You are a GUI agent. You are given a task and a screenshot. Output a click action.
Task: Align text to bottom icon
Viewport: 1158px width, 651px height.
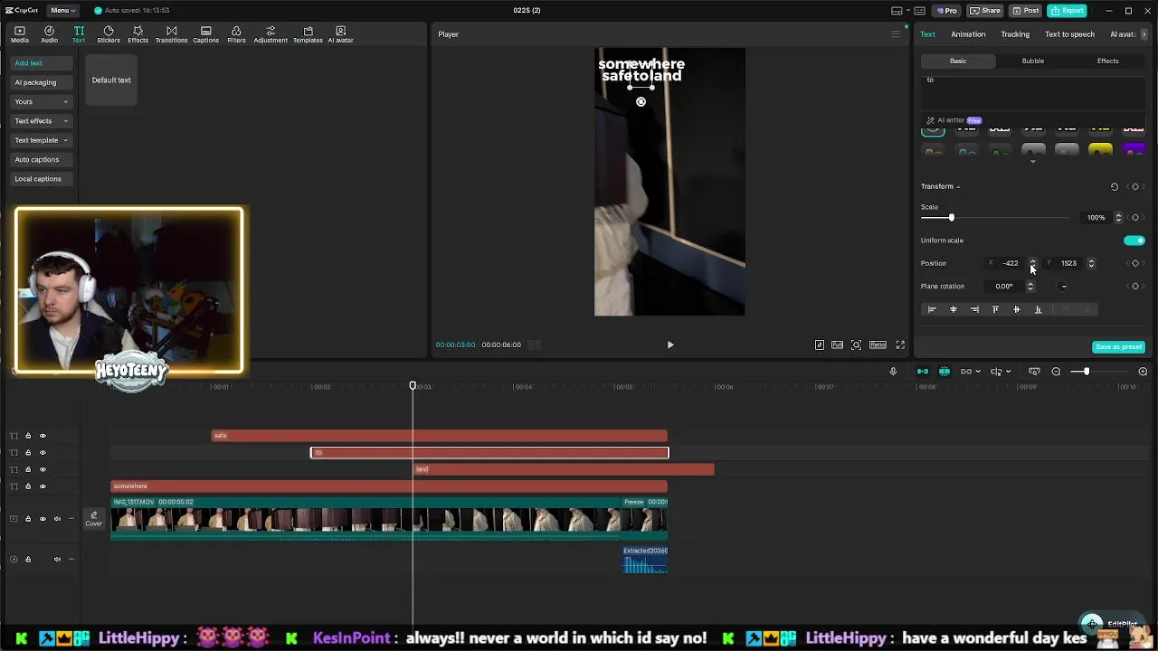click(1038, 309)
